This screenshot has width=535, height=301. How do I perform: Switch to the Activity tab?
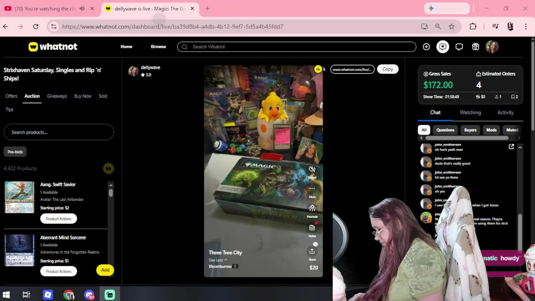click(505, 112)
